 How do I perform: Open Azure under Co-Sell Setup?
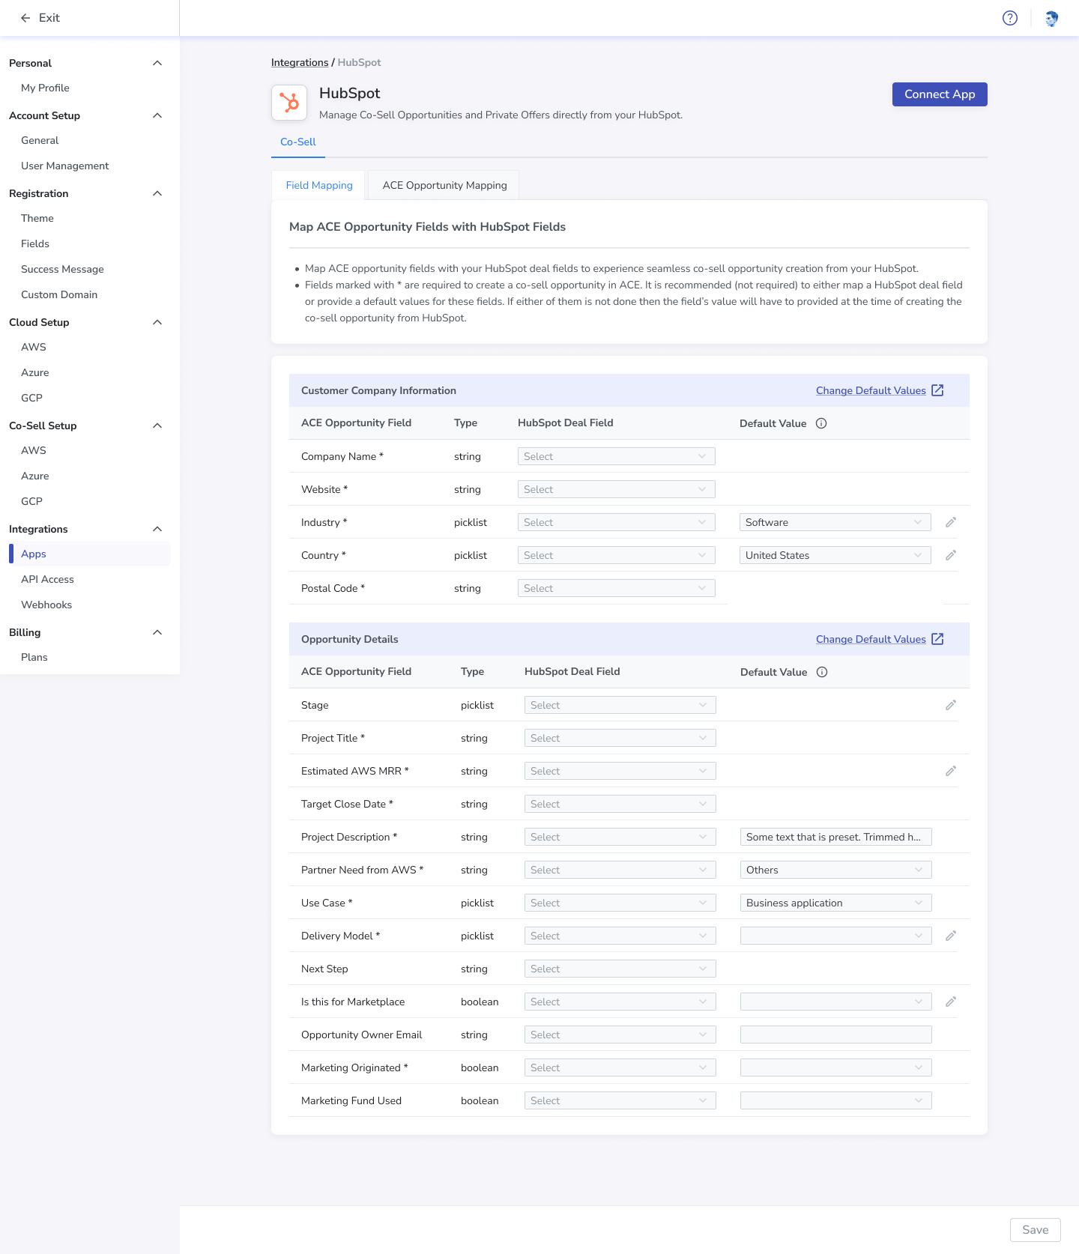[35, 476]
